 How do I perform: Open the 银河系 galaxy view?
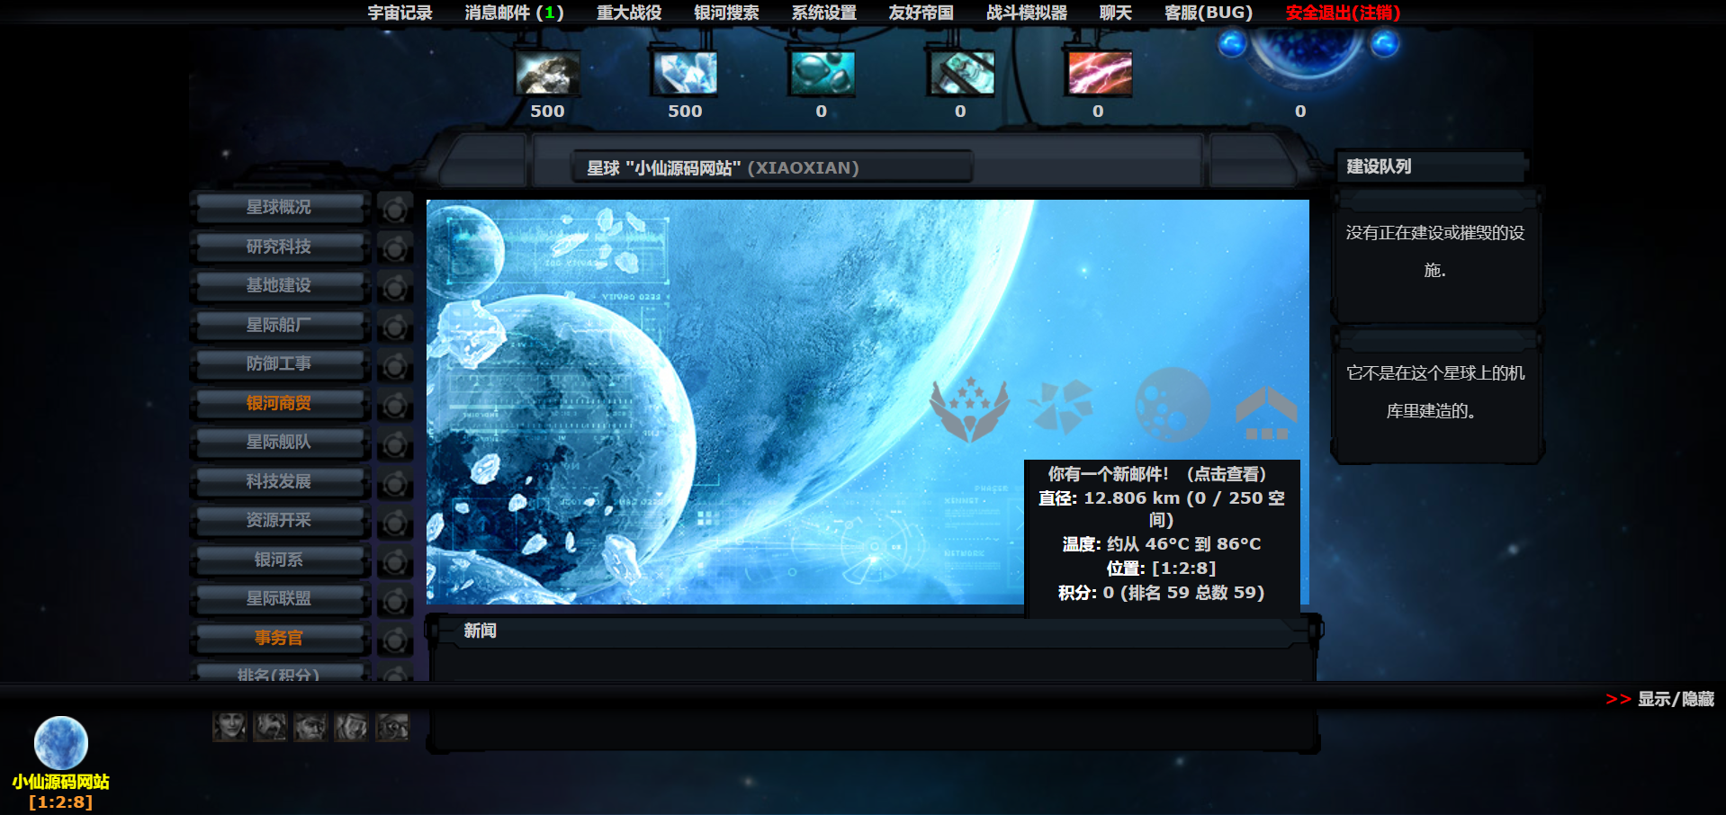click(279, 560)
